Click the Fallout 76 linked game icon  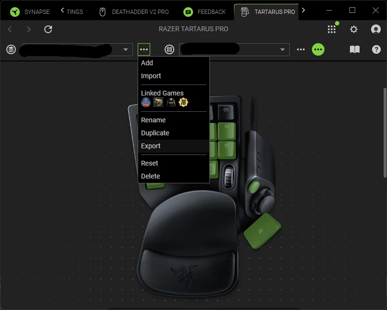click(x=183, y=102)
